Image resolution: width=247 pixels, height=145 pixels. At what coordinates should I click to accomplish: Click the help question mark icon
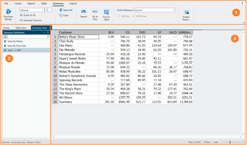pyautogui.click(x=242, y=4)
